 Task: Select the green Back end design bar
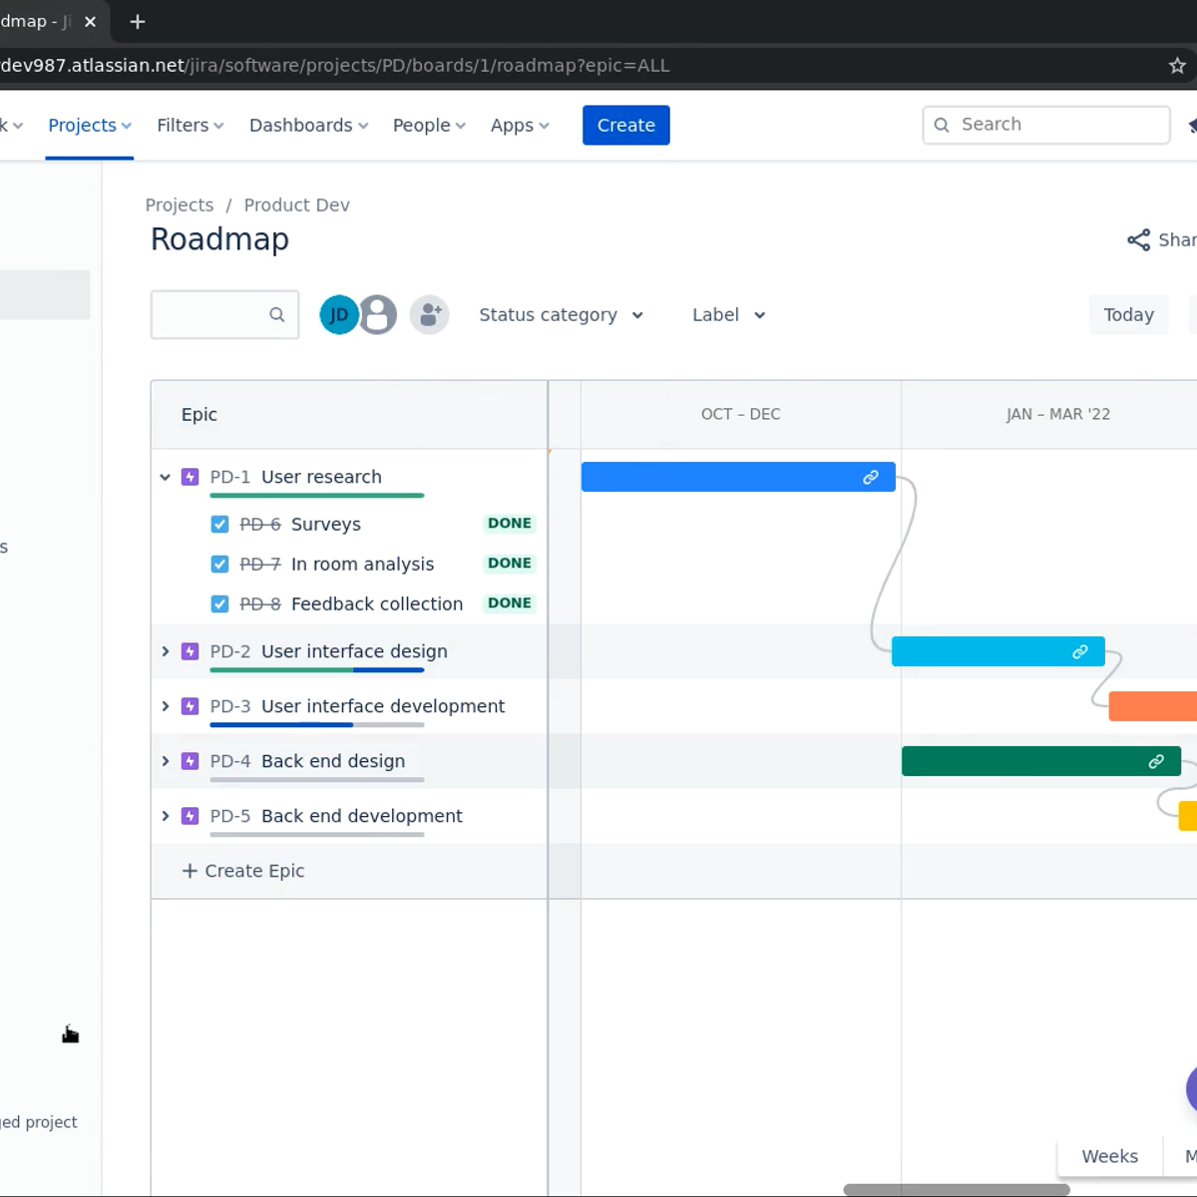point(1041,761)
